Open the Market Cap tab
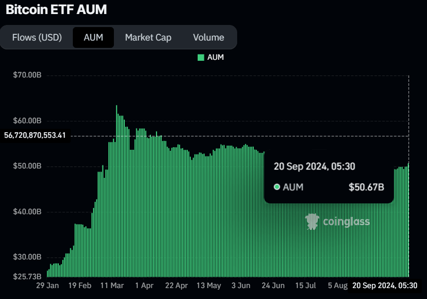Screen dimensions: 427x299 tap(148, 37)
